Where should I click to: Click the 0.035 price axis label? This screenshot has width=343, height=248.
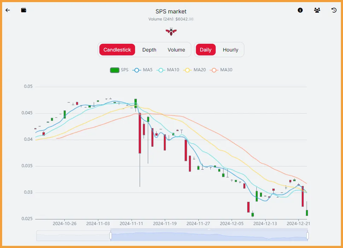click(27, 166)
